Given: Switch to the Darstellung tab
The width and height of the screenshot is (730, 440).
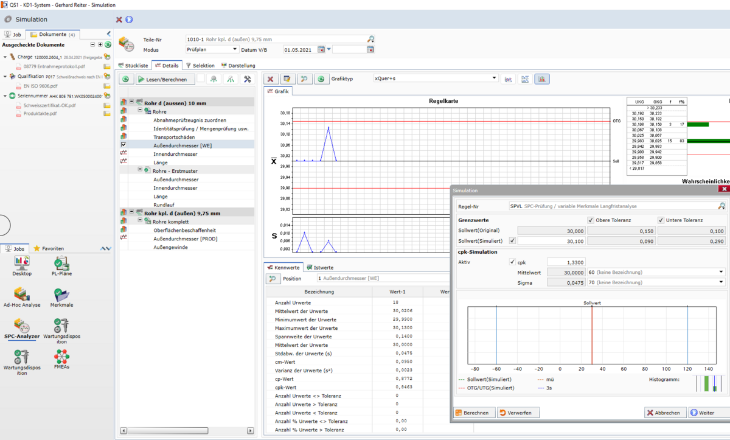Looking at the screenshot, I should tap(238, 65).
